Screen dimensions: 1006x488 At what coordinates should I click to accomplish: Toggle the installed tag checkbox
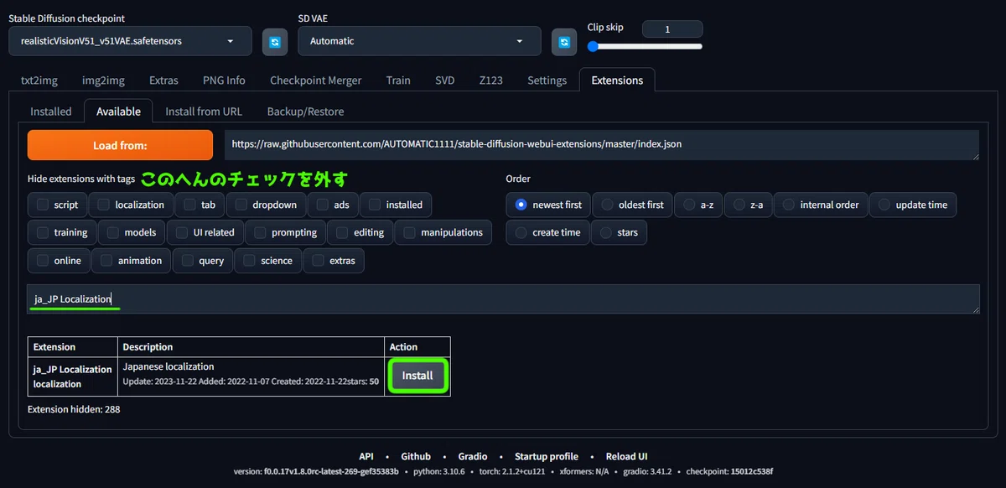pos(375,205)
